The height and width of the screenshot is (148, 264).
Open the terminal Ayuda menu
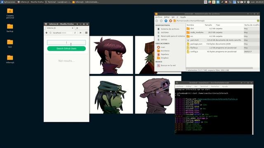[225, 86]
